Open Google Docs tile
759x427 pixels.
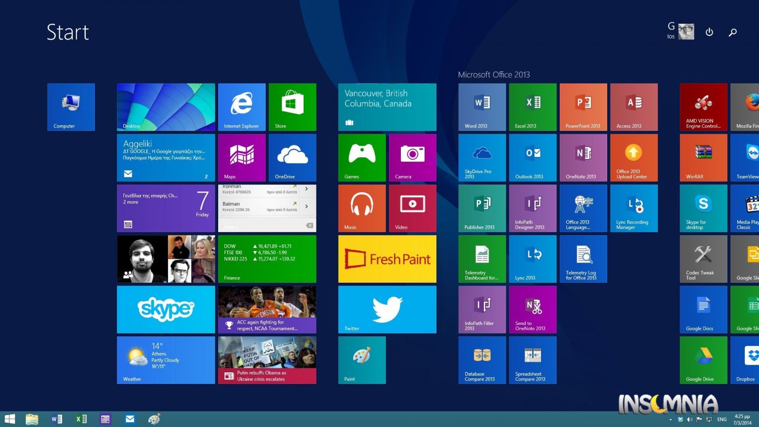(703, 309)
